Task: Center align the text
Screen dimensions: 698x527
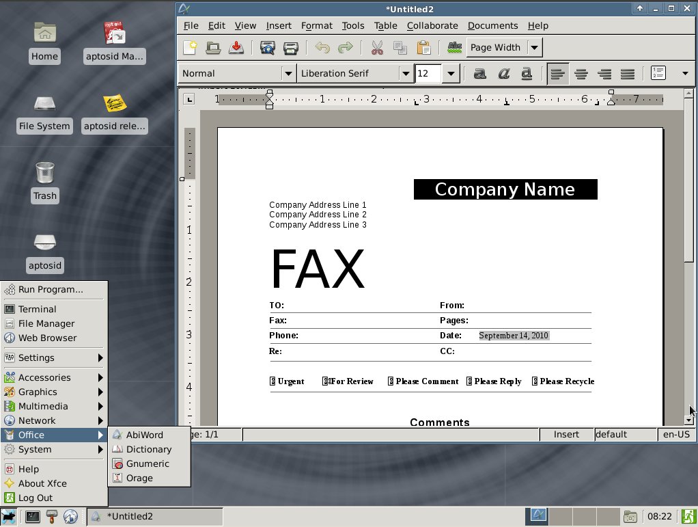Action: point(581,74)
